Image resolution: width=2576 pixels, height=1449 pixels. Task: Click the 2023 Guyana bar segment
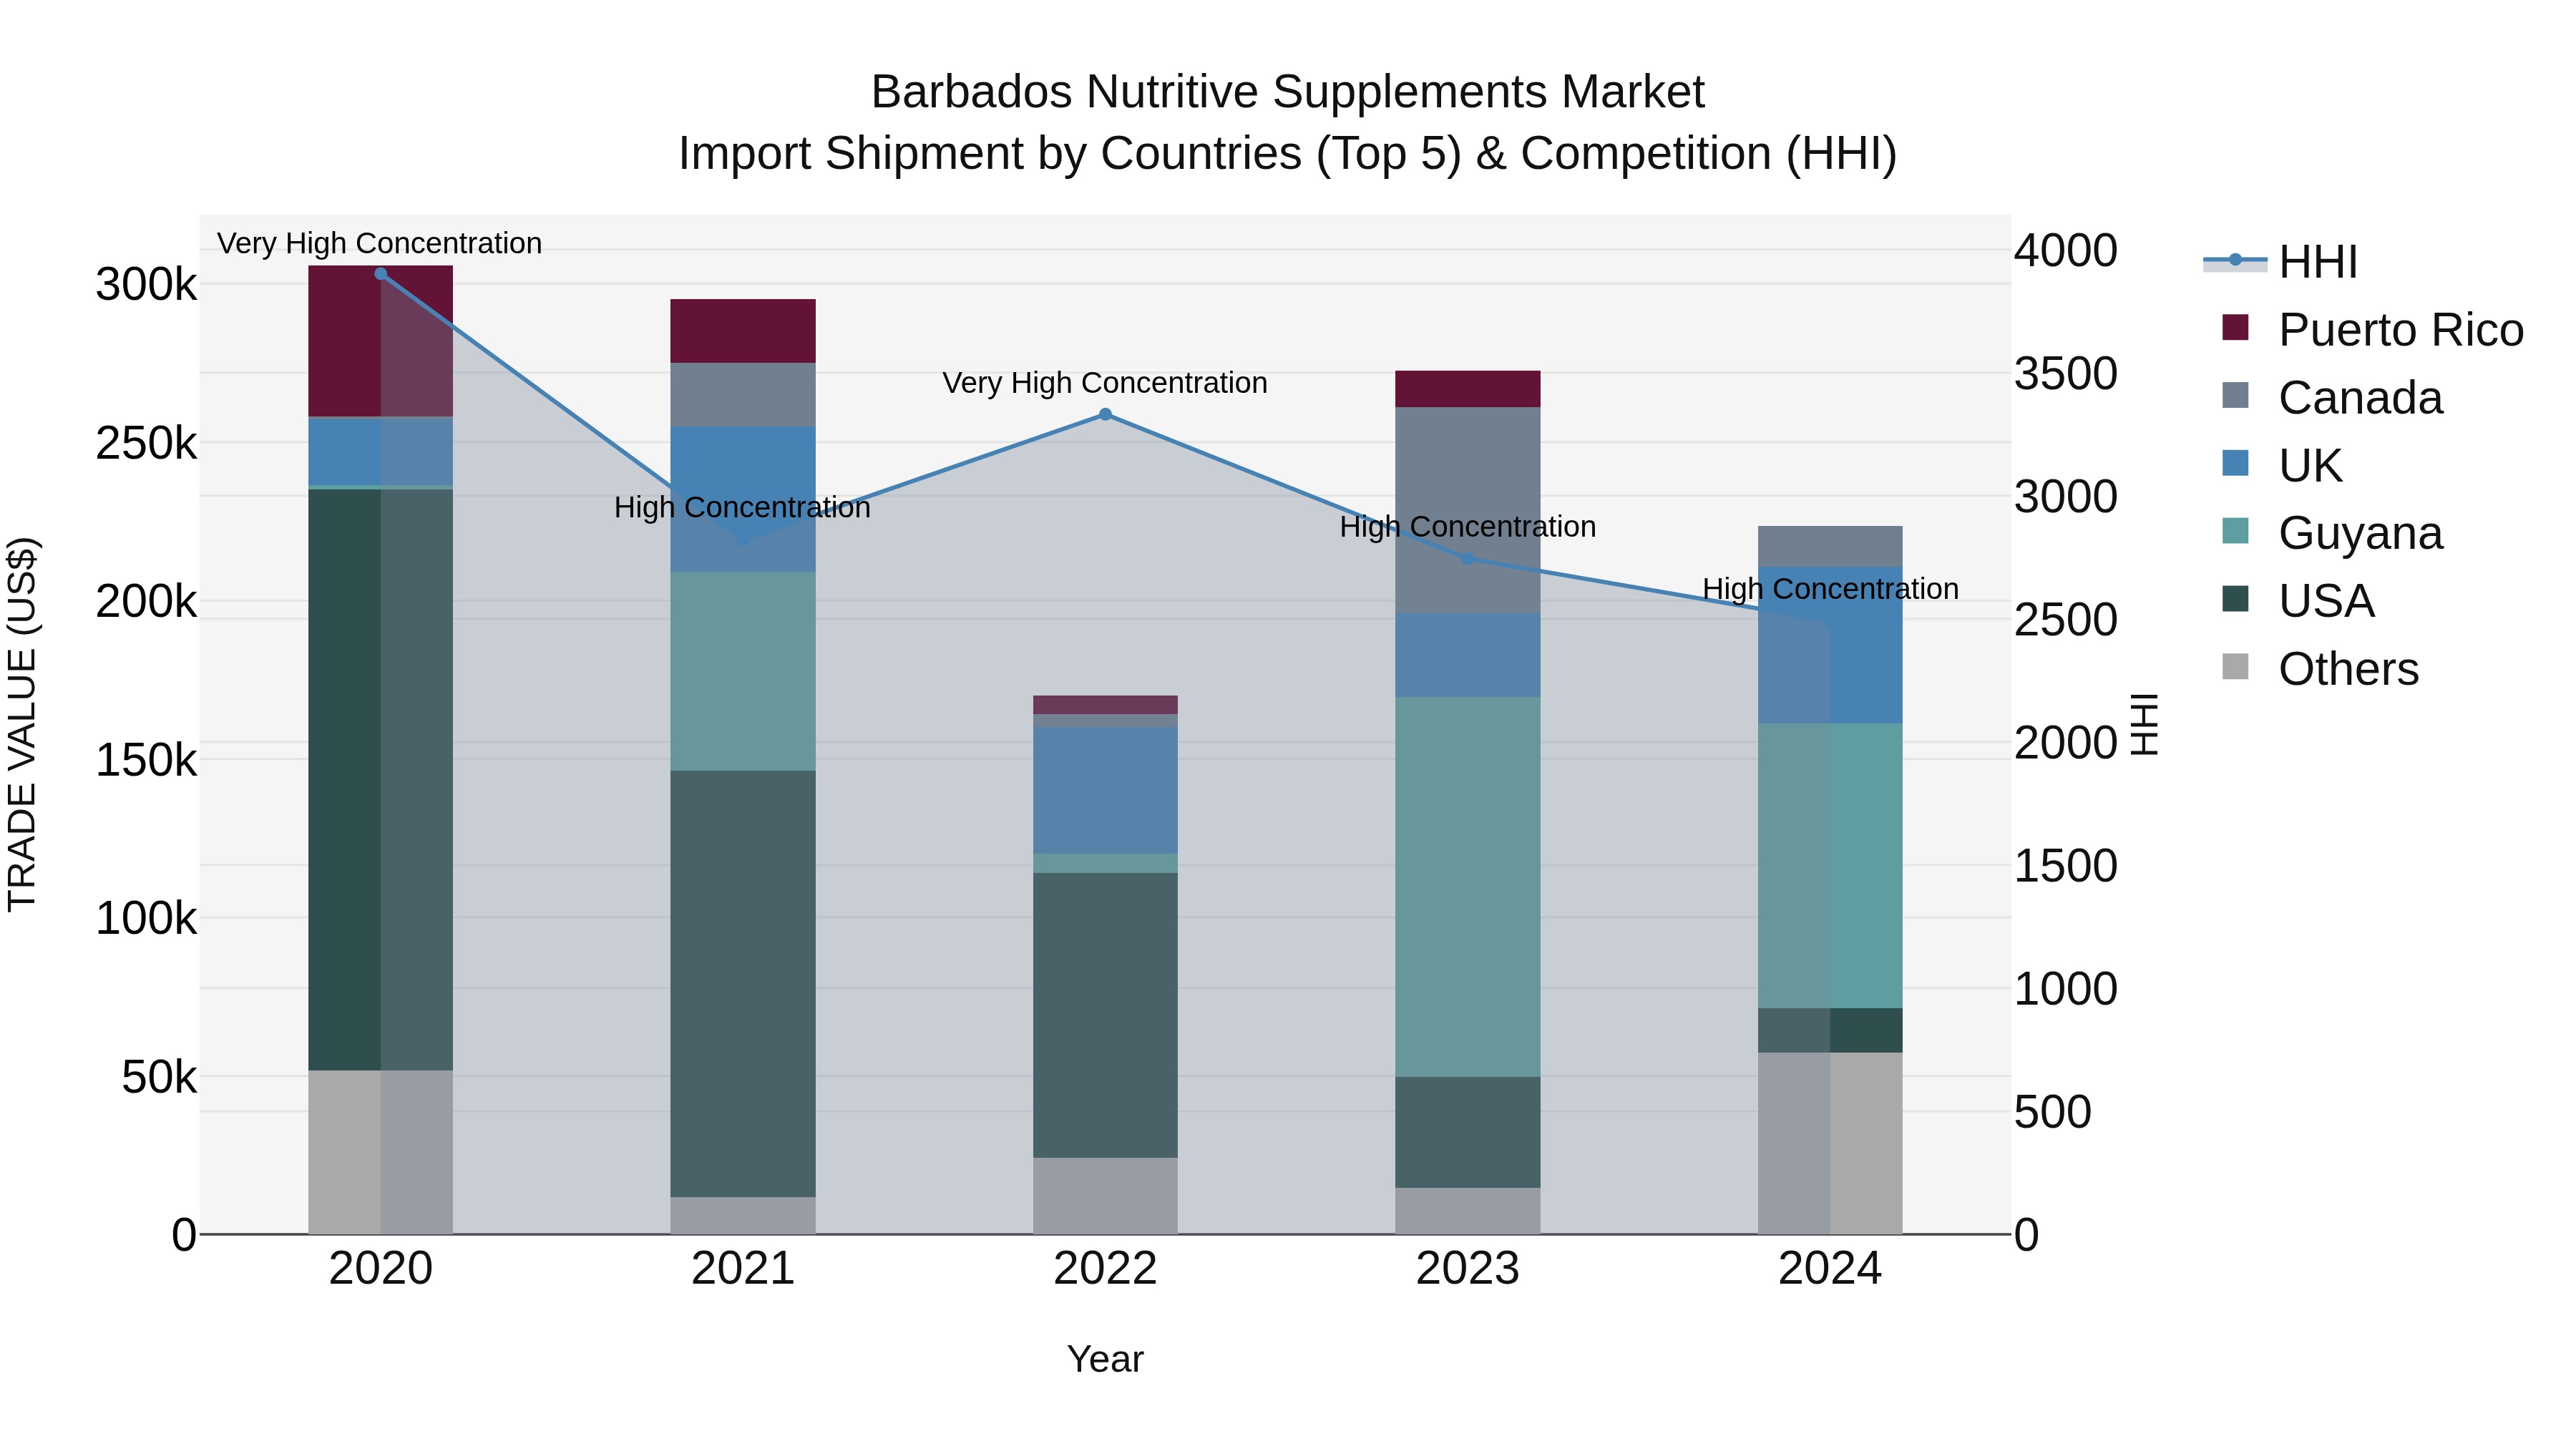(x=1468, y=887)
